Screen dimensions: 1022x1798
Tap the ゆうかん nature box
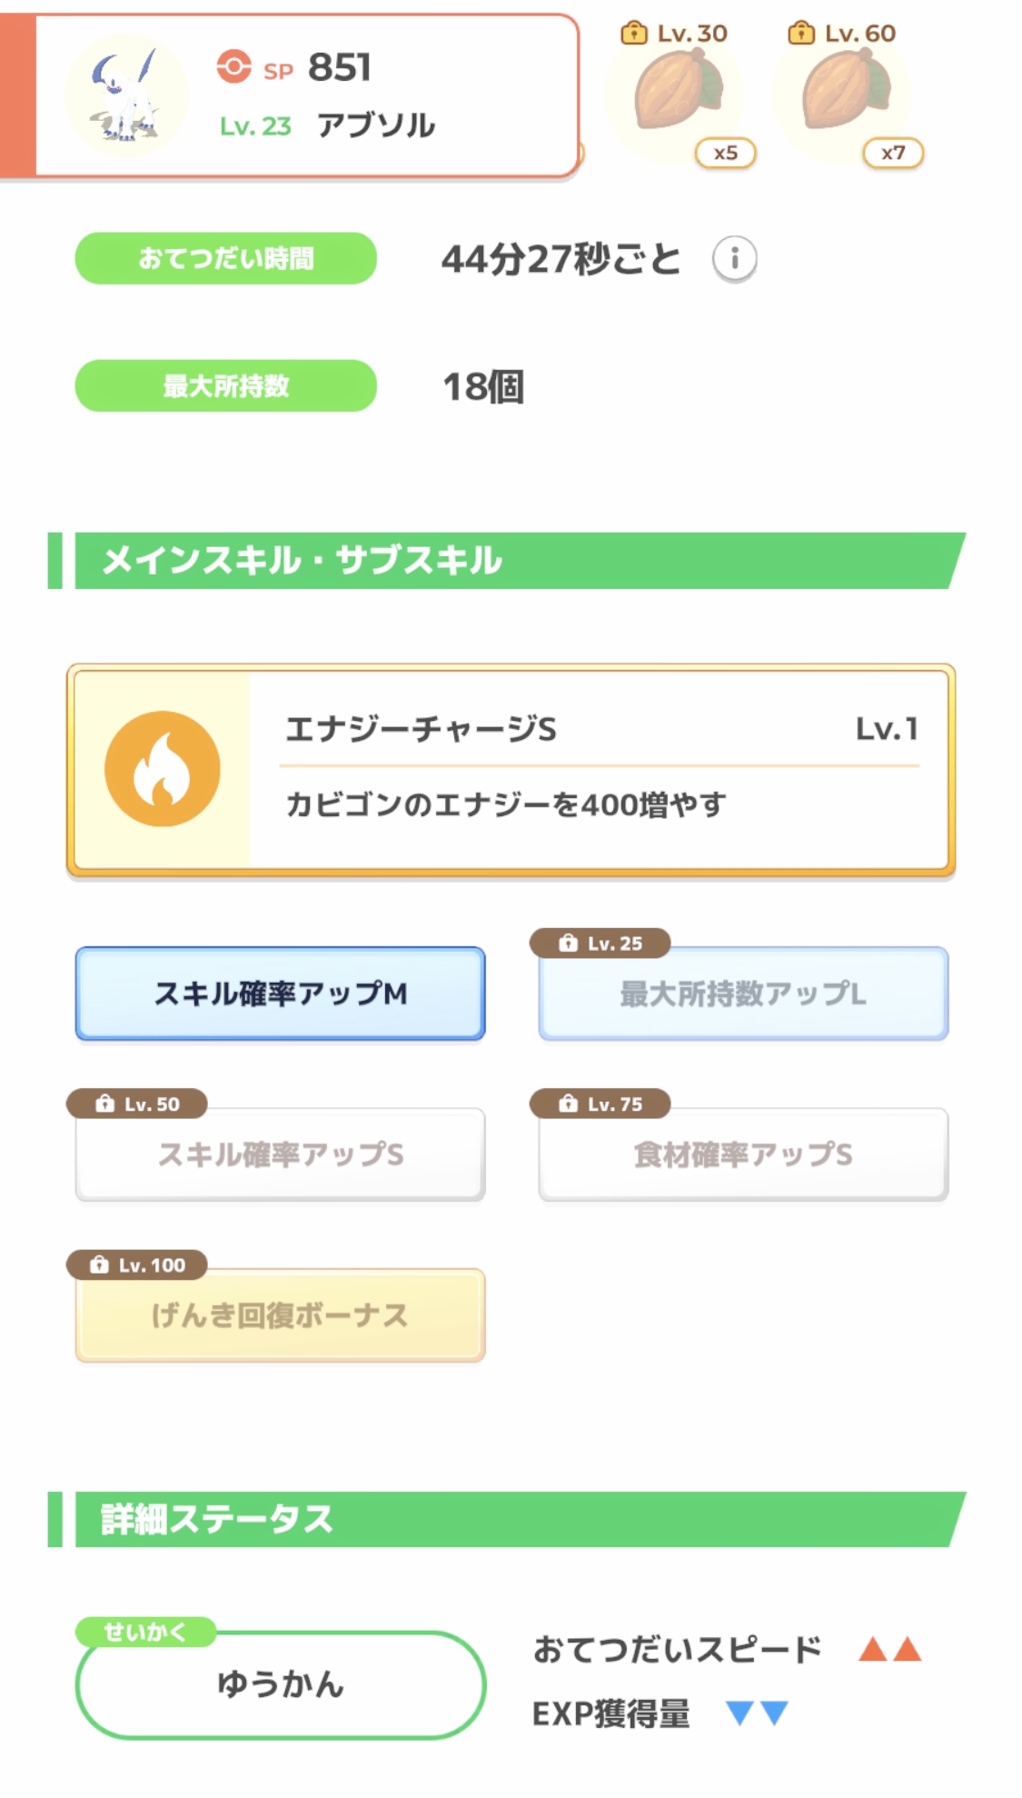[x=280, y=1684]
